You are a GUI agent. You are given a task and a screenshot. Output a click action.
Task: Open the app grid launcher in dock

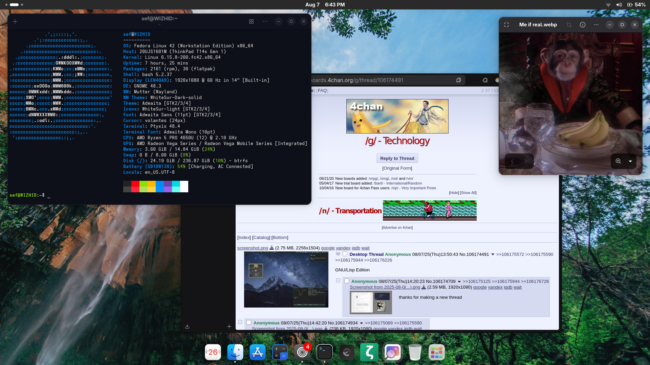(437, 352)
